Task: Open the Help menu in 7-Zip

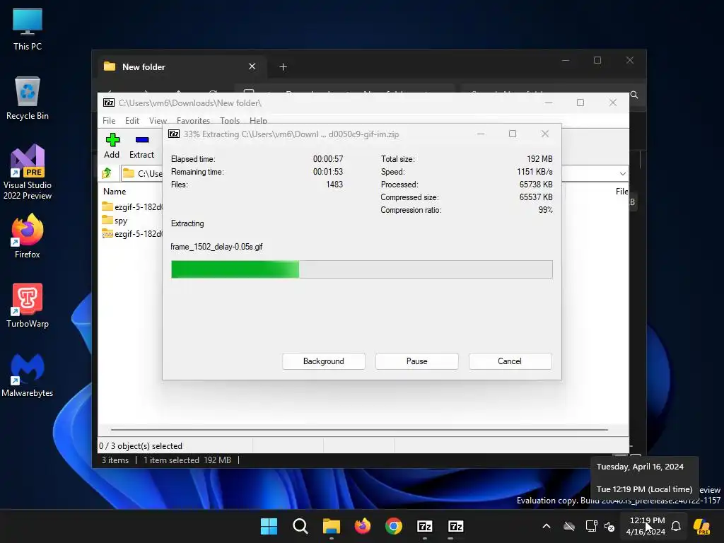Action: 258,120
